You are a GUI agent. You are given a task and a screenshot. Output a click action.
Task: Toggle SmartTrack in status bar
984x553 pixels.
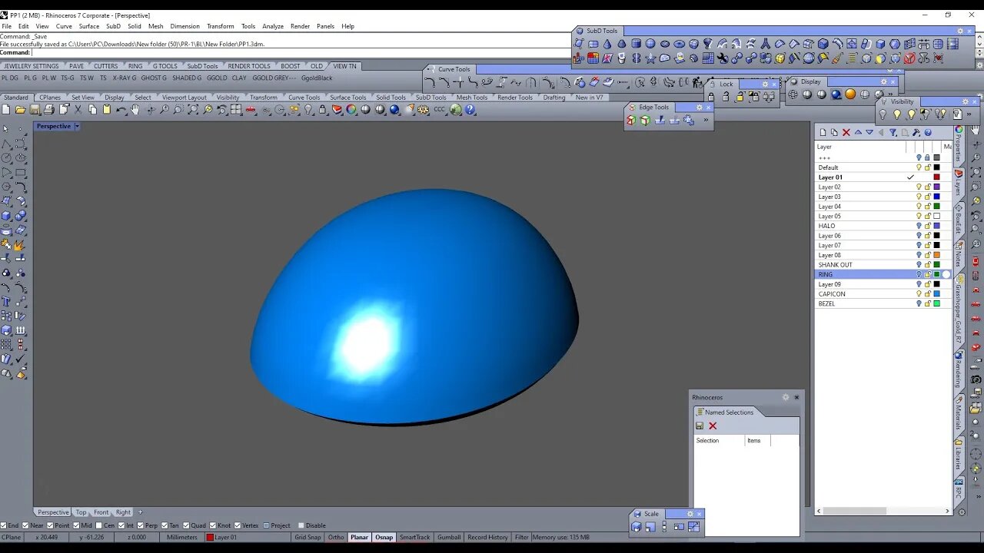tap(415, 537)
